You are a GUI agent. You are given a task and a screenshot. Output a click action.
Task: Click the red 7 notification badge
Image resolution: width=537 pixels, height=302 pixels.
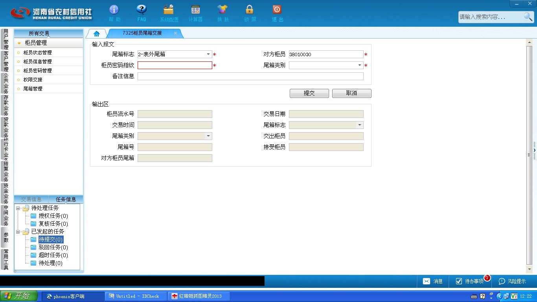tap(487, 278)
